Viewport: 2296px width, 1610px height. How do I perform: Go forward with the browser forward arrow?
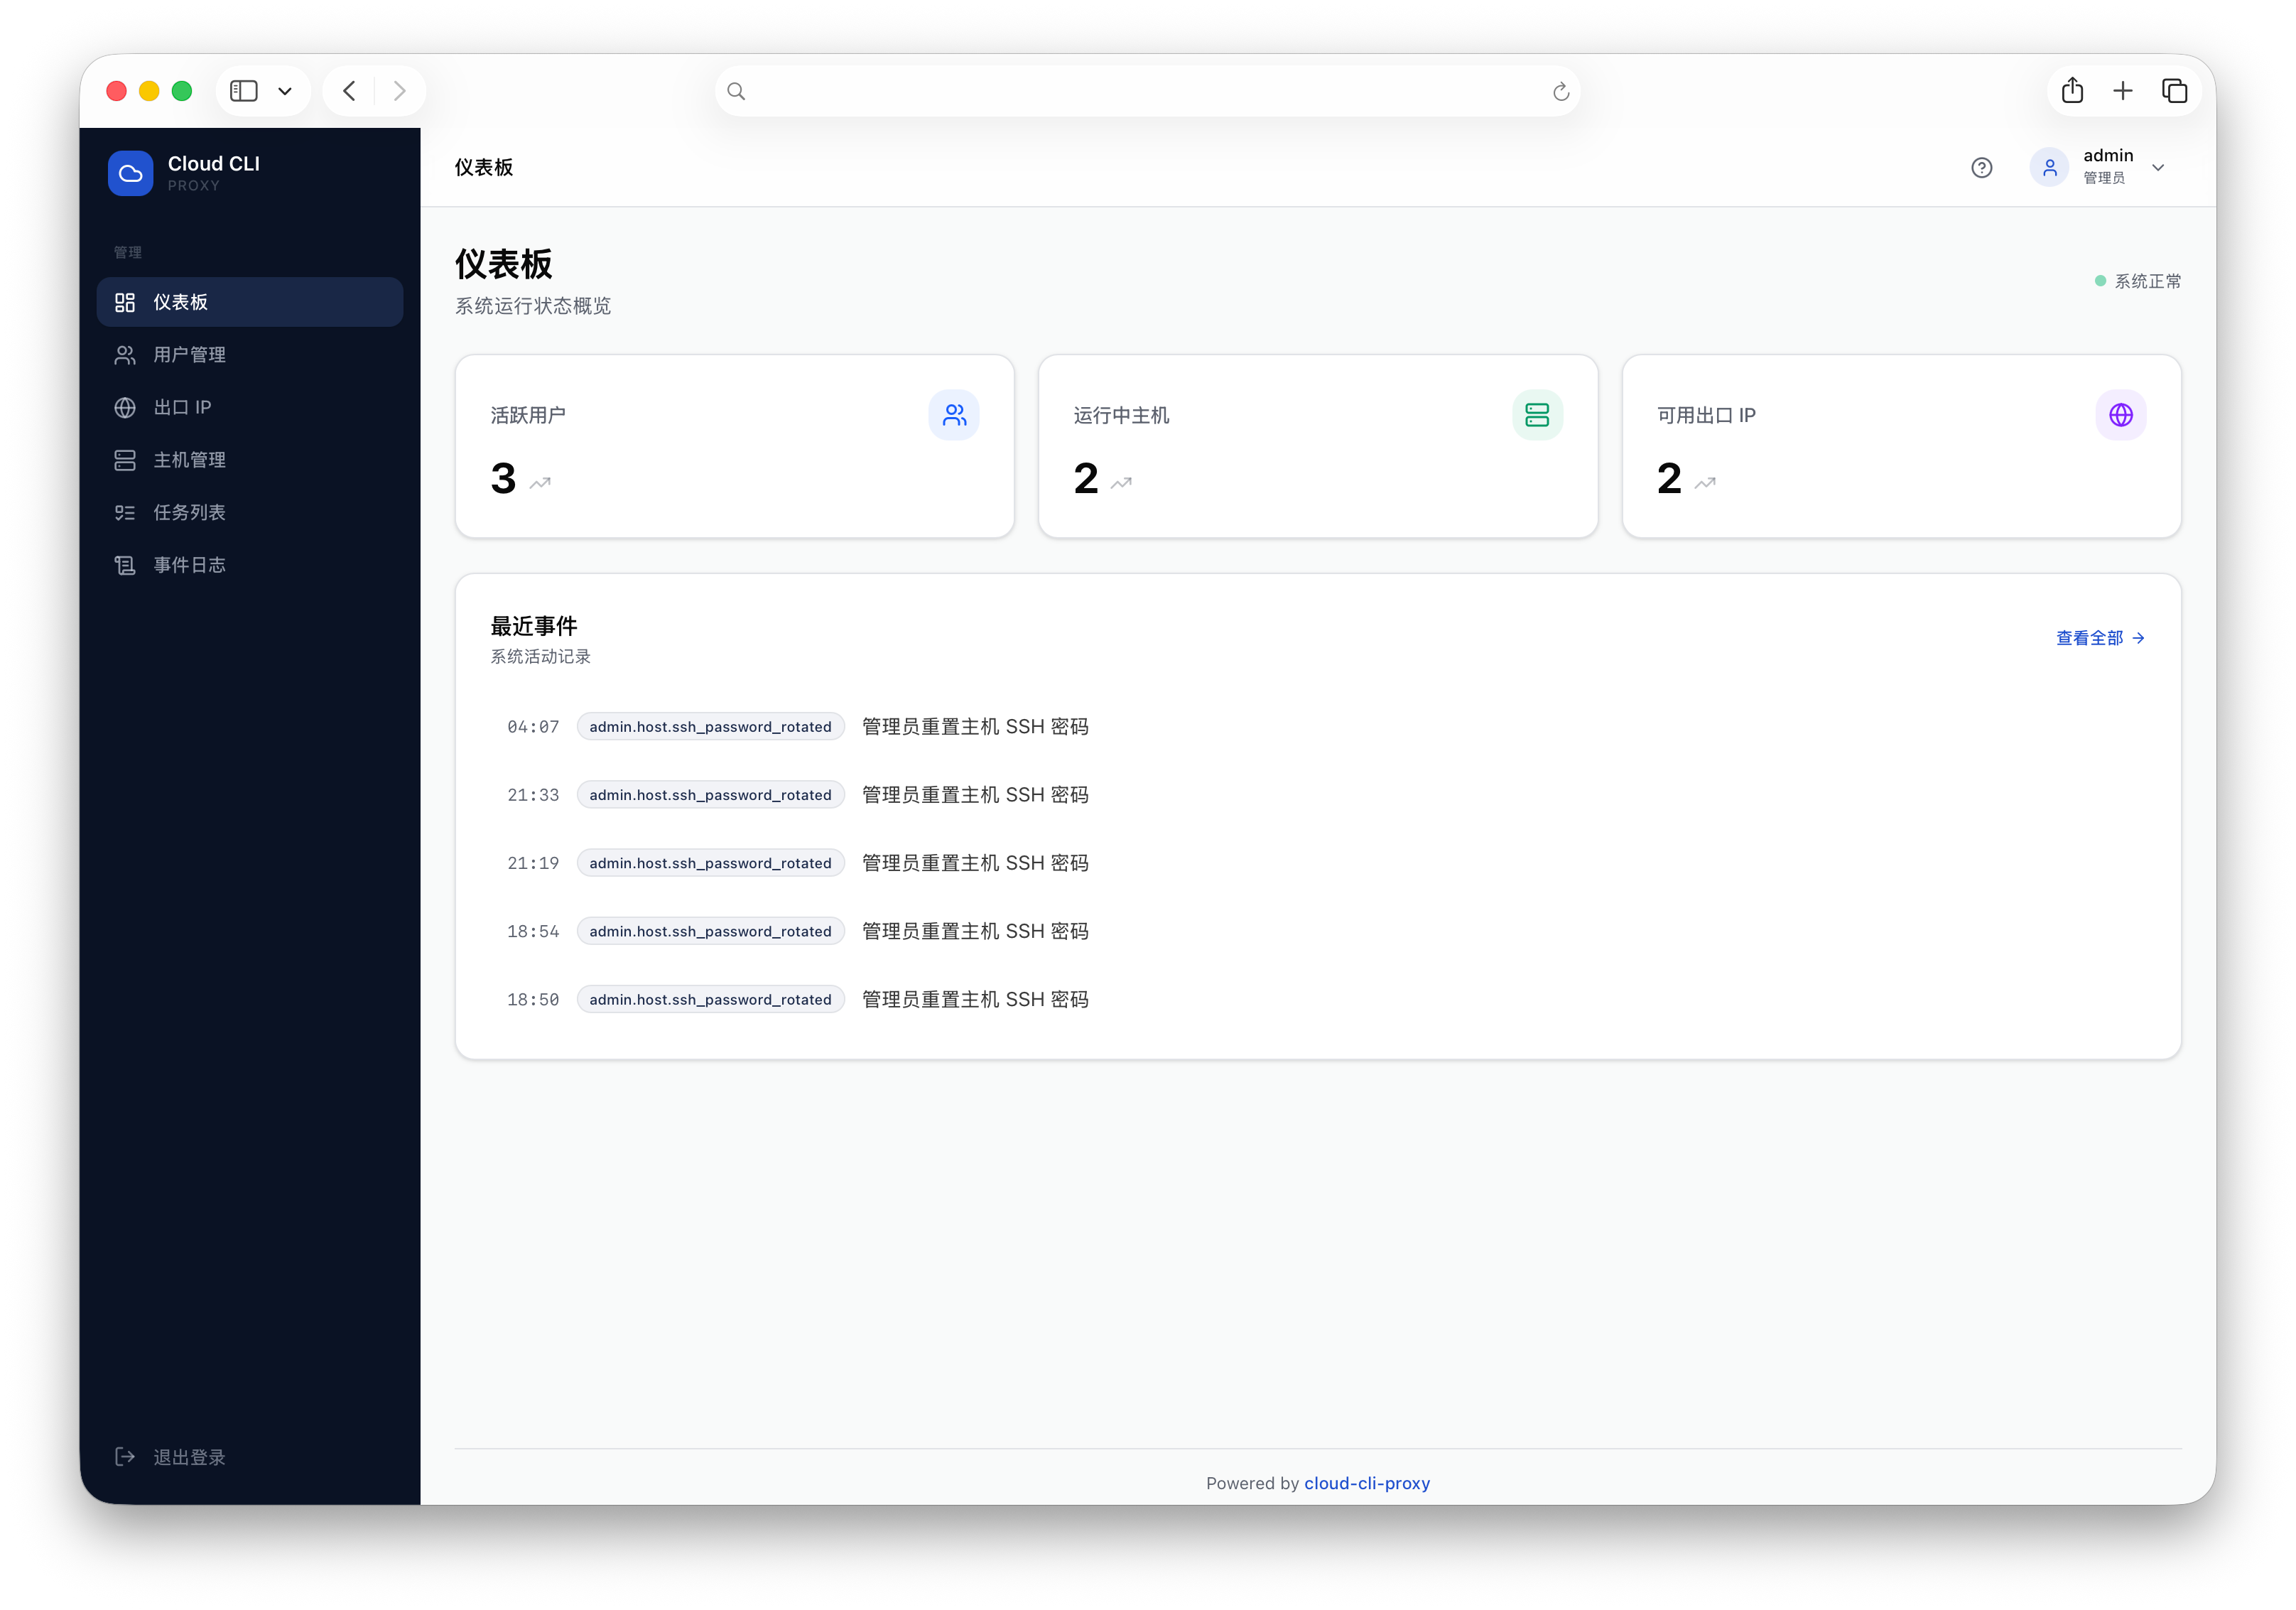point(400,91)
